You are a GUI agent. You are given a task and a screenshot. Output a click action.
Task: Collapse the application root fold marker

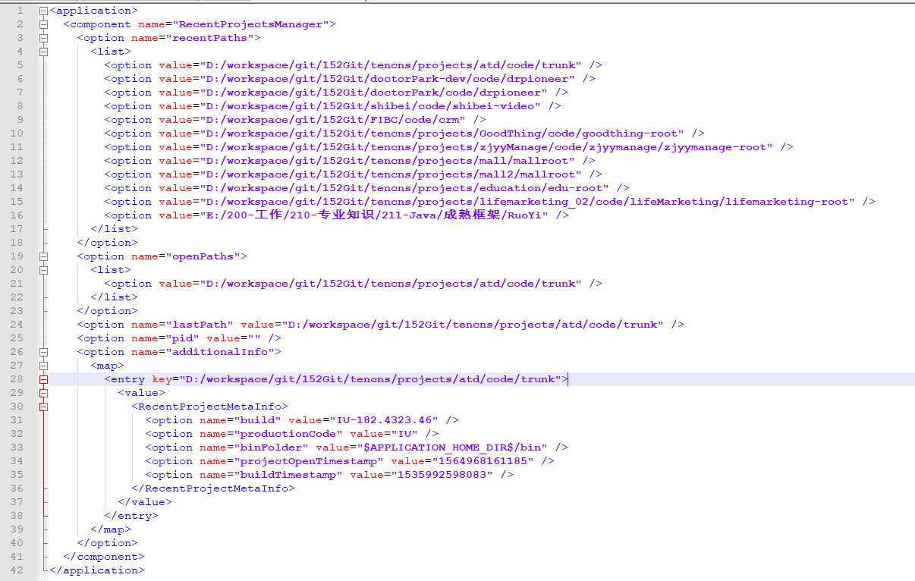pos(44,11)
